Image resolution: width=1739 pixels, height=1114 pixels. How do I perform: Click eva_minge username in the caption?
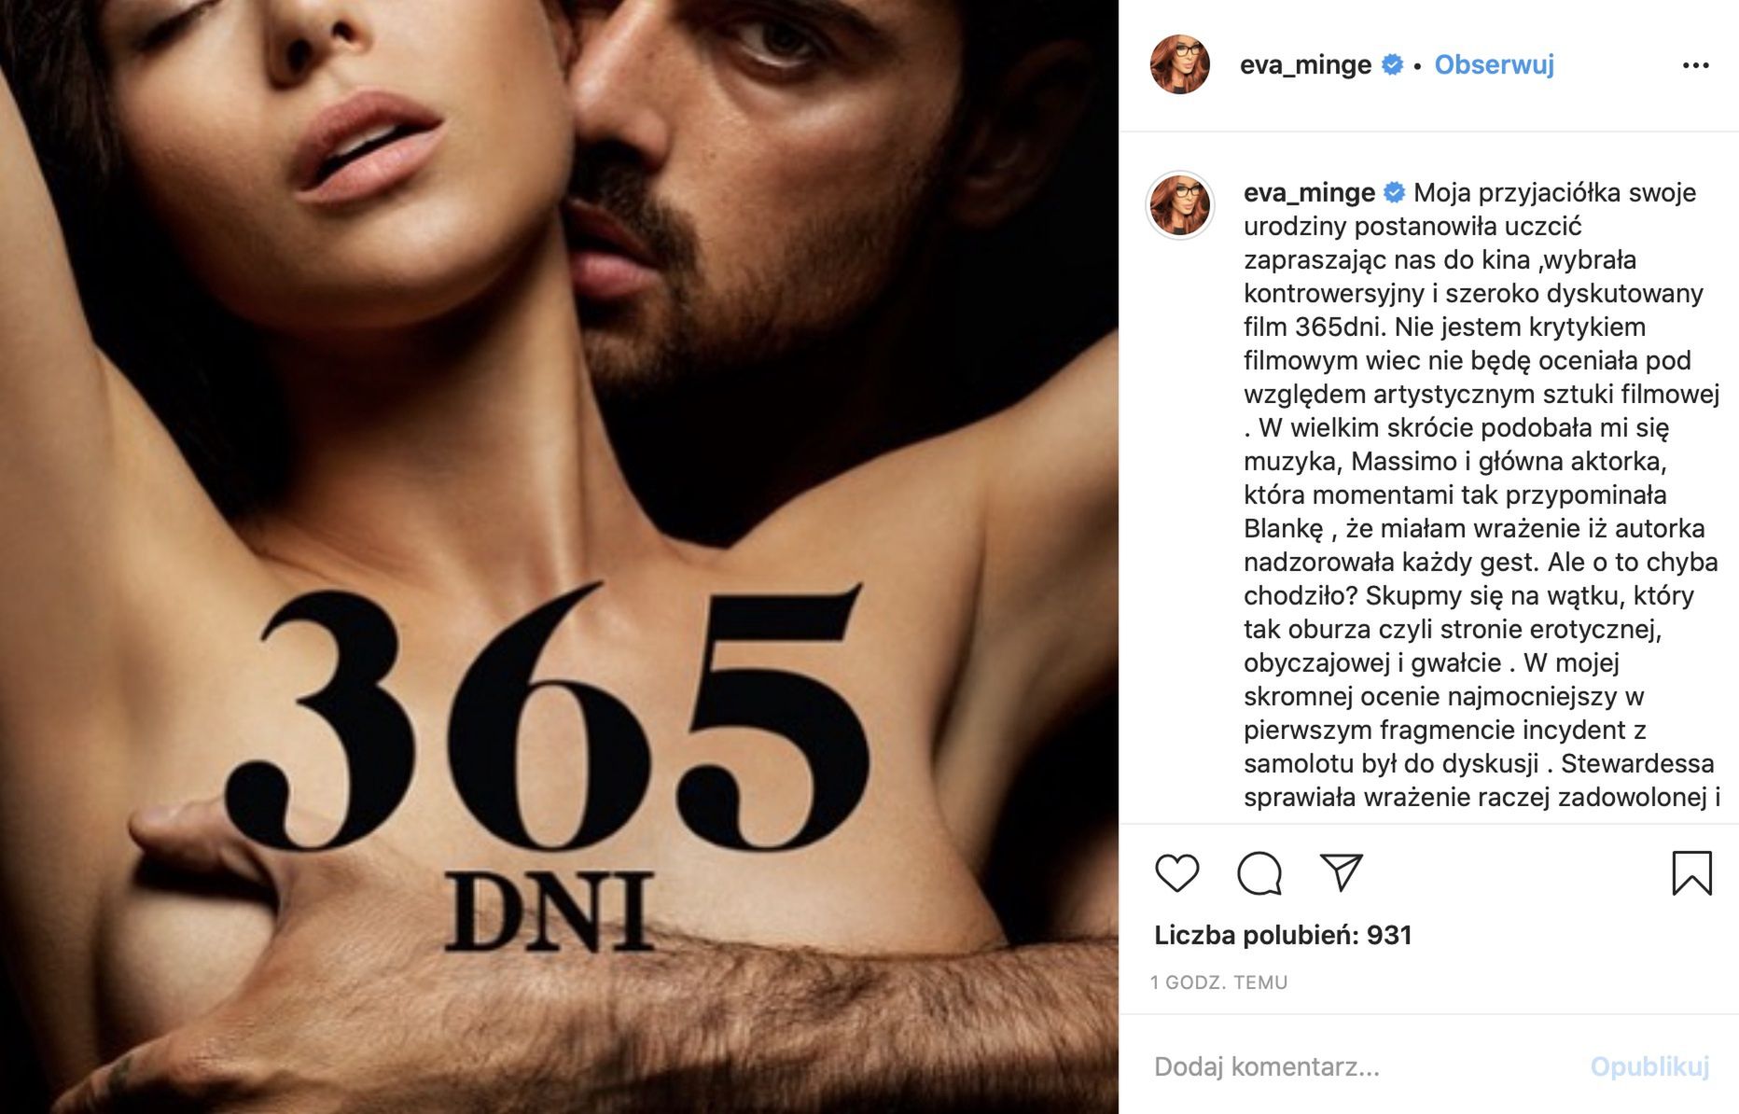tap(1309, 192)
